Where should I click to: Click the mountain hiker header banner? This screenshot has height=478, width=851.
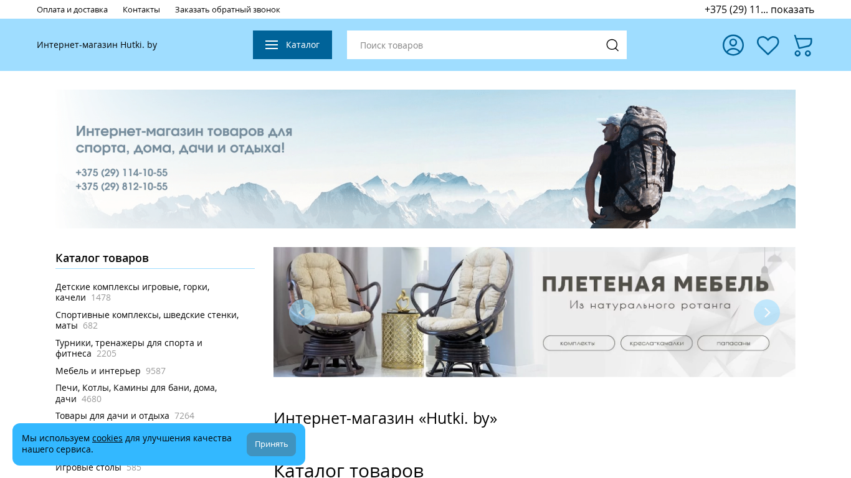(x=425, y=159)
